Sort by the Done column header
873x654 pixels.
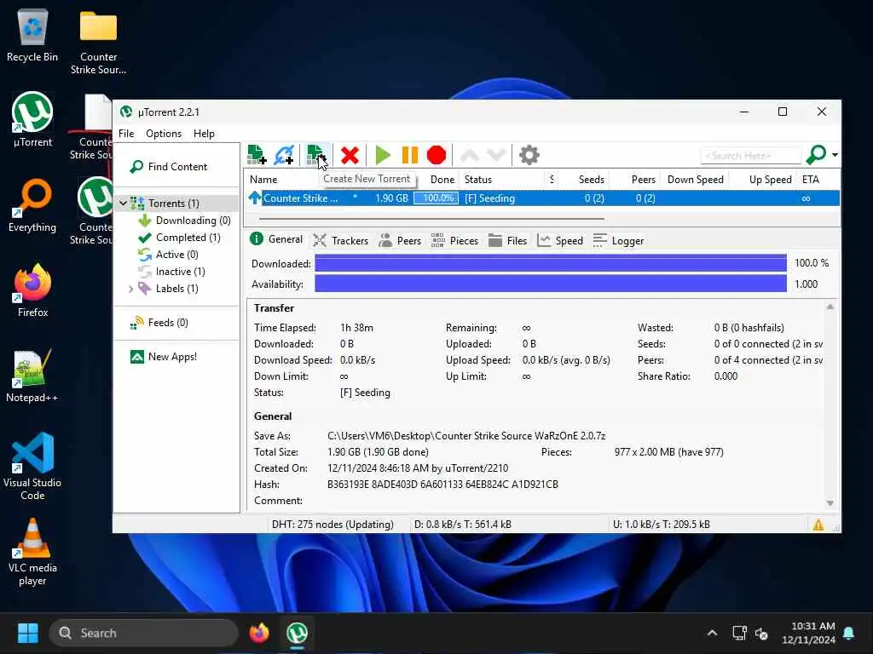pyautogui.click(x=442, y=180)
